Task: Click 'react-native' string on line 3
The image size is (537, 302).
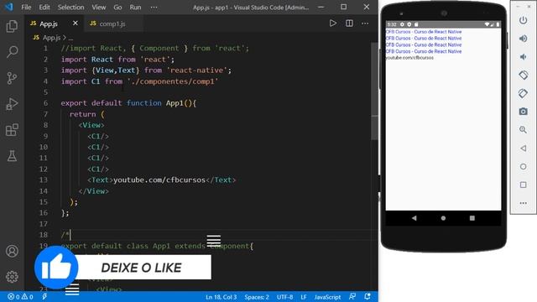Action: click(197, 70)
